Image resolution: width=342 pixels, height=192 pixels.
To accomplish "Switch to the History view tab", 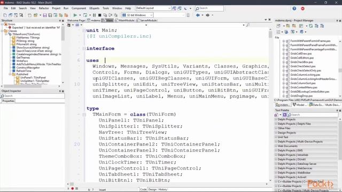I will coord(162,189).
